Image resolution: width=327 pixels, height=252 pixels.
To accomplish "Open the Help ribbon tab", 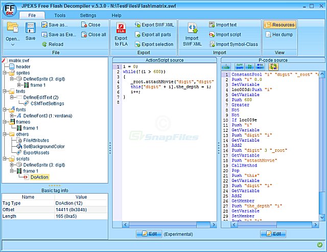I will click(116, 15).
